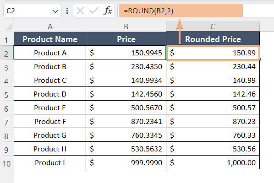Select row 6 header

[x=6, y=108]
